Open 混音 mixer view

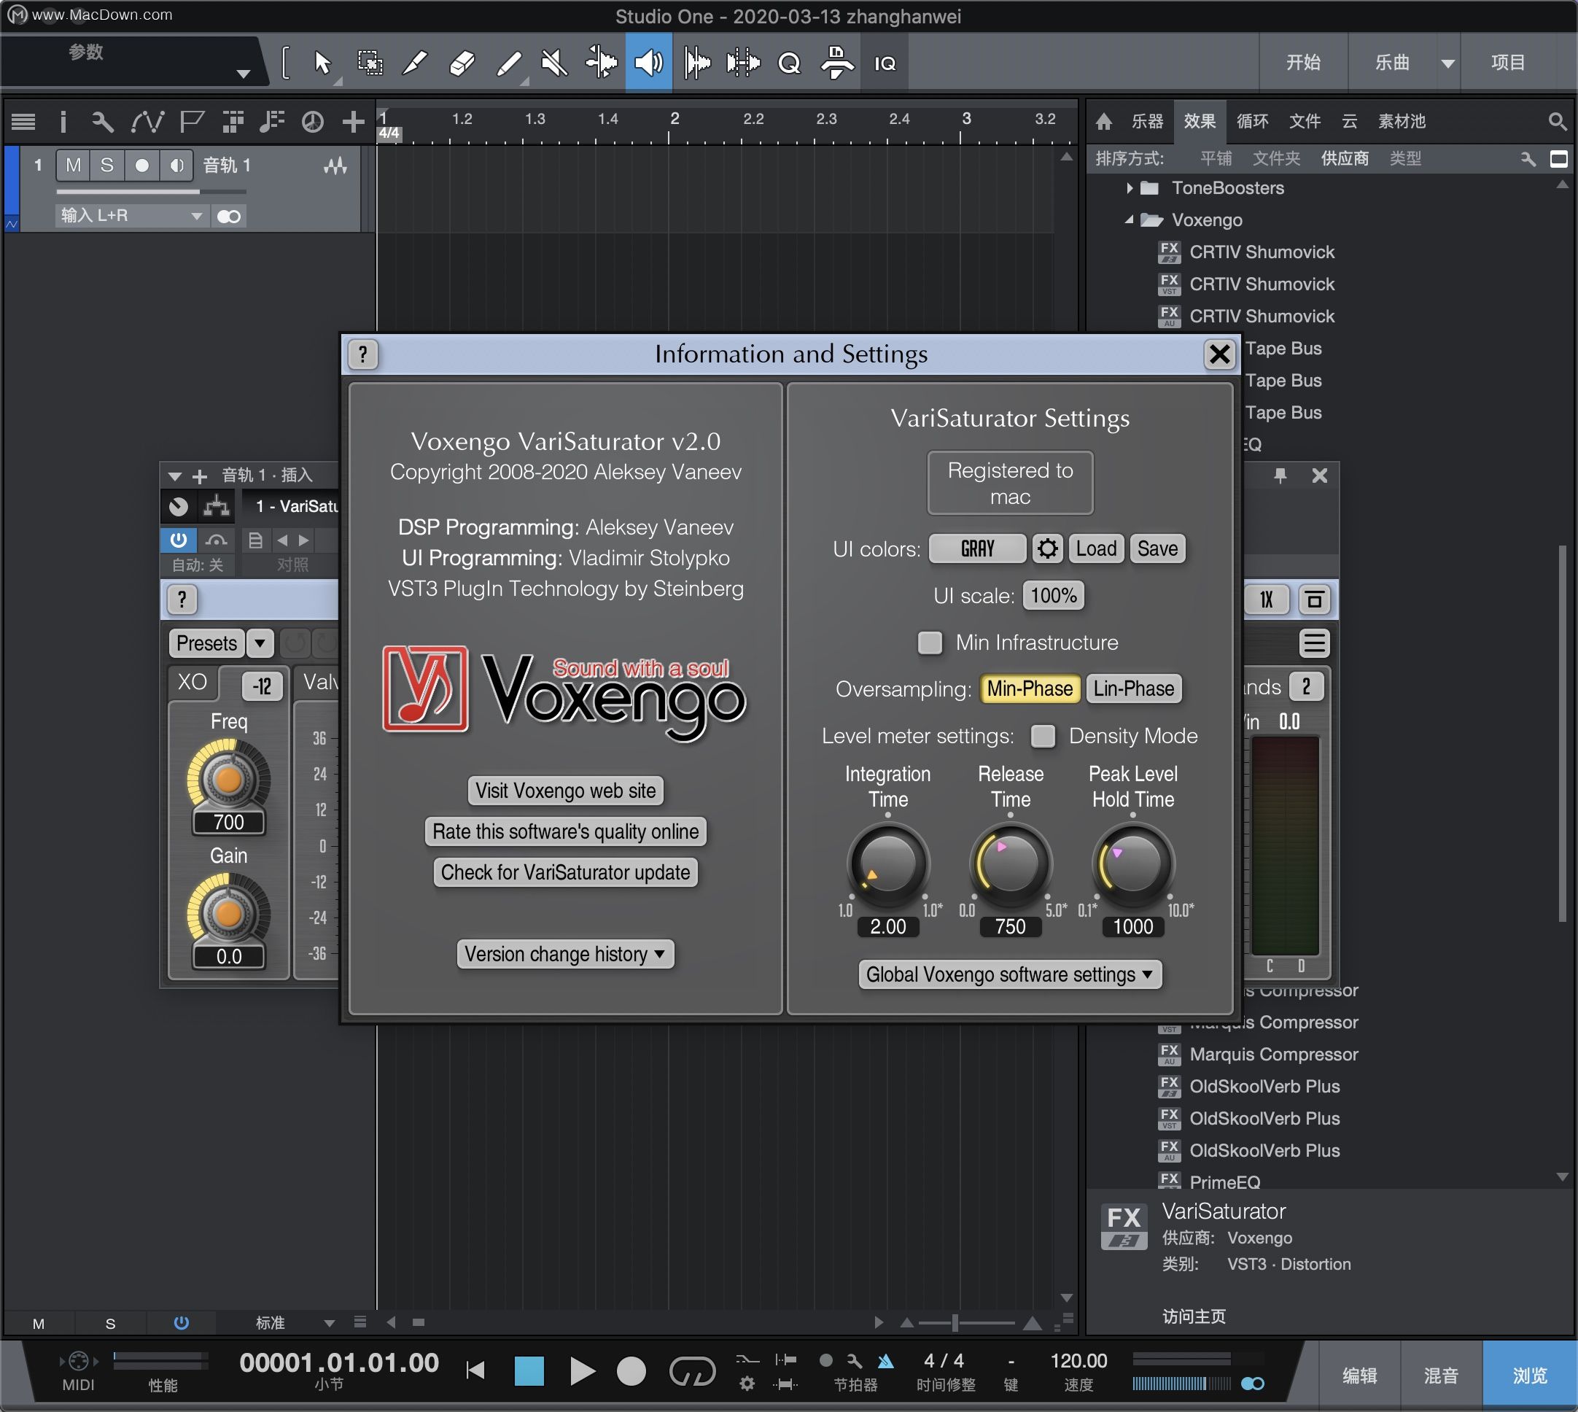1441,1376
